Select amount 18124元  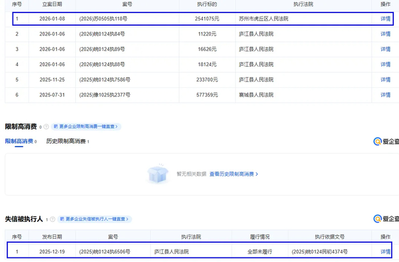pos(207,65)
